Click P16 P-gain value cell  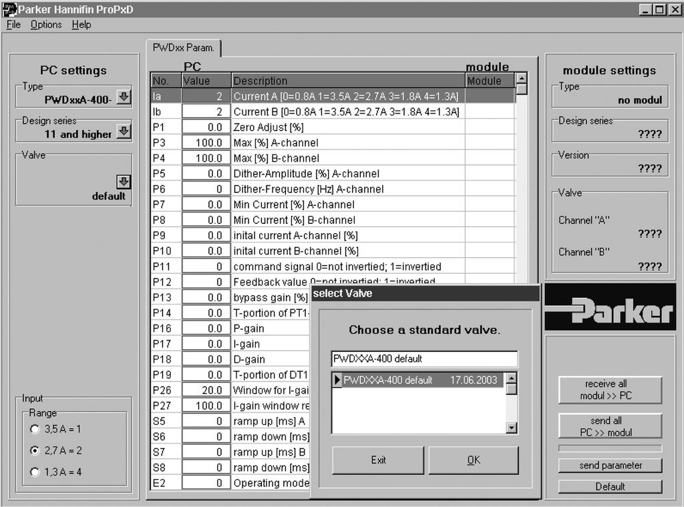click(x=206, y=328)
